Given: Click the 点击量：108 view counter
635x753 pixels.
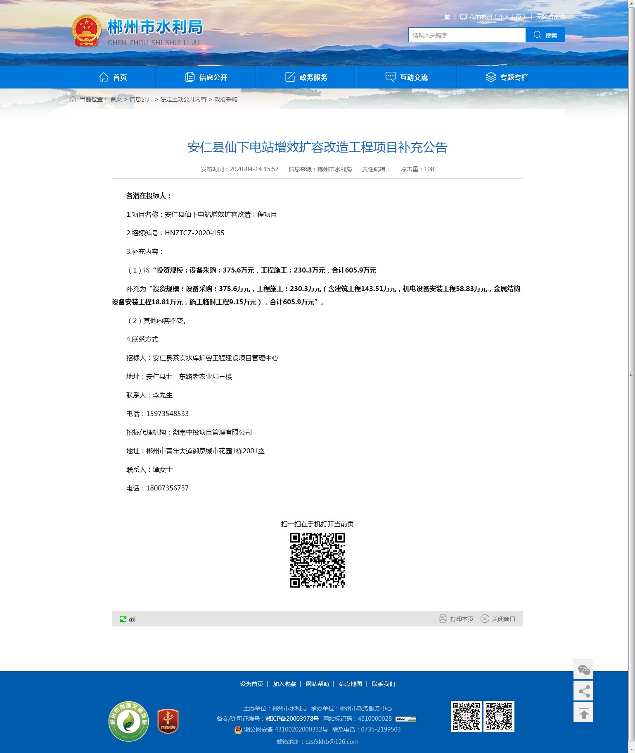Looking at the screenshot, I should 417,169.
